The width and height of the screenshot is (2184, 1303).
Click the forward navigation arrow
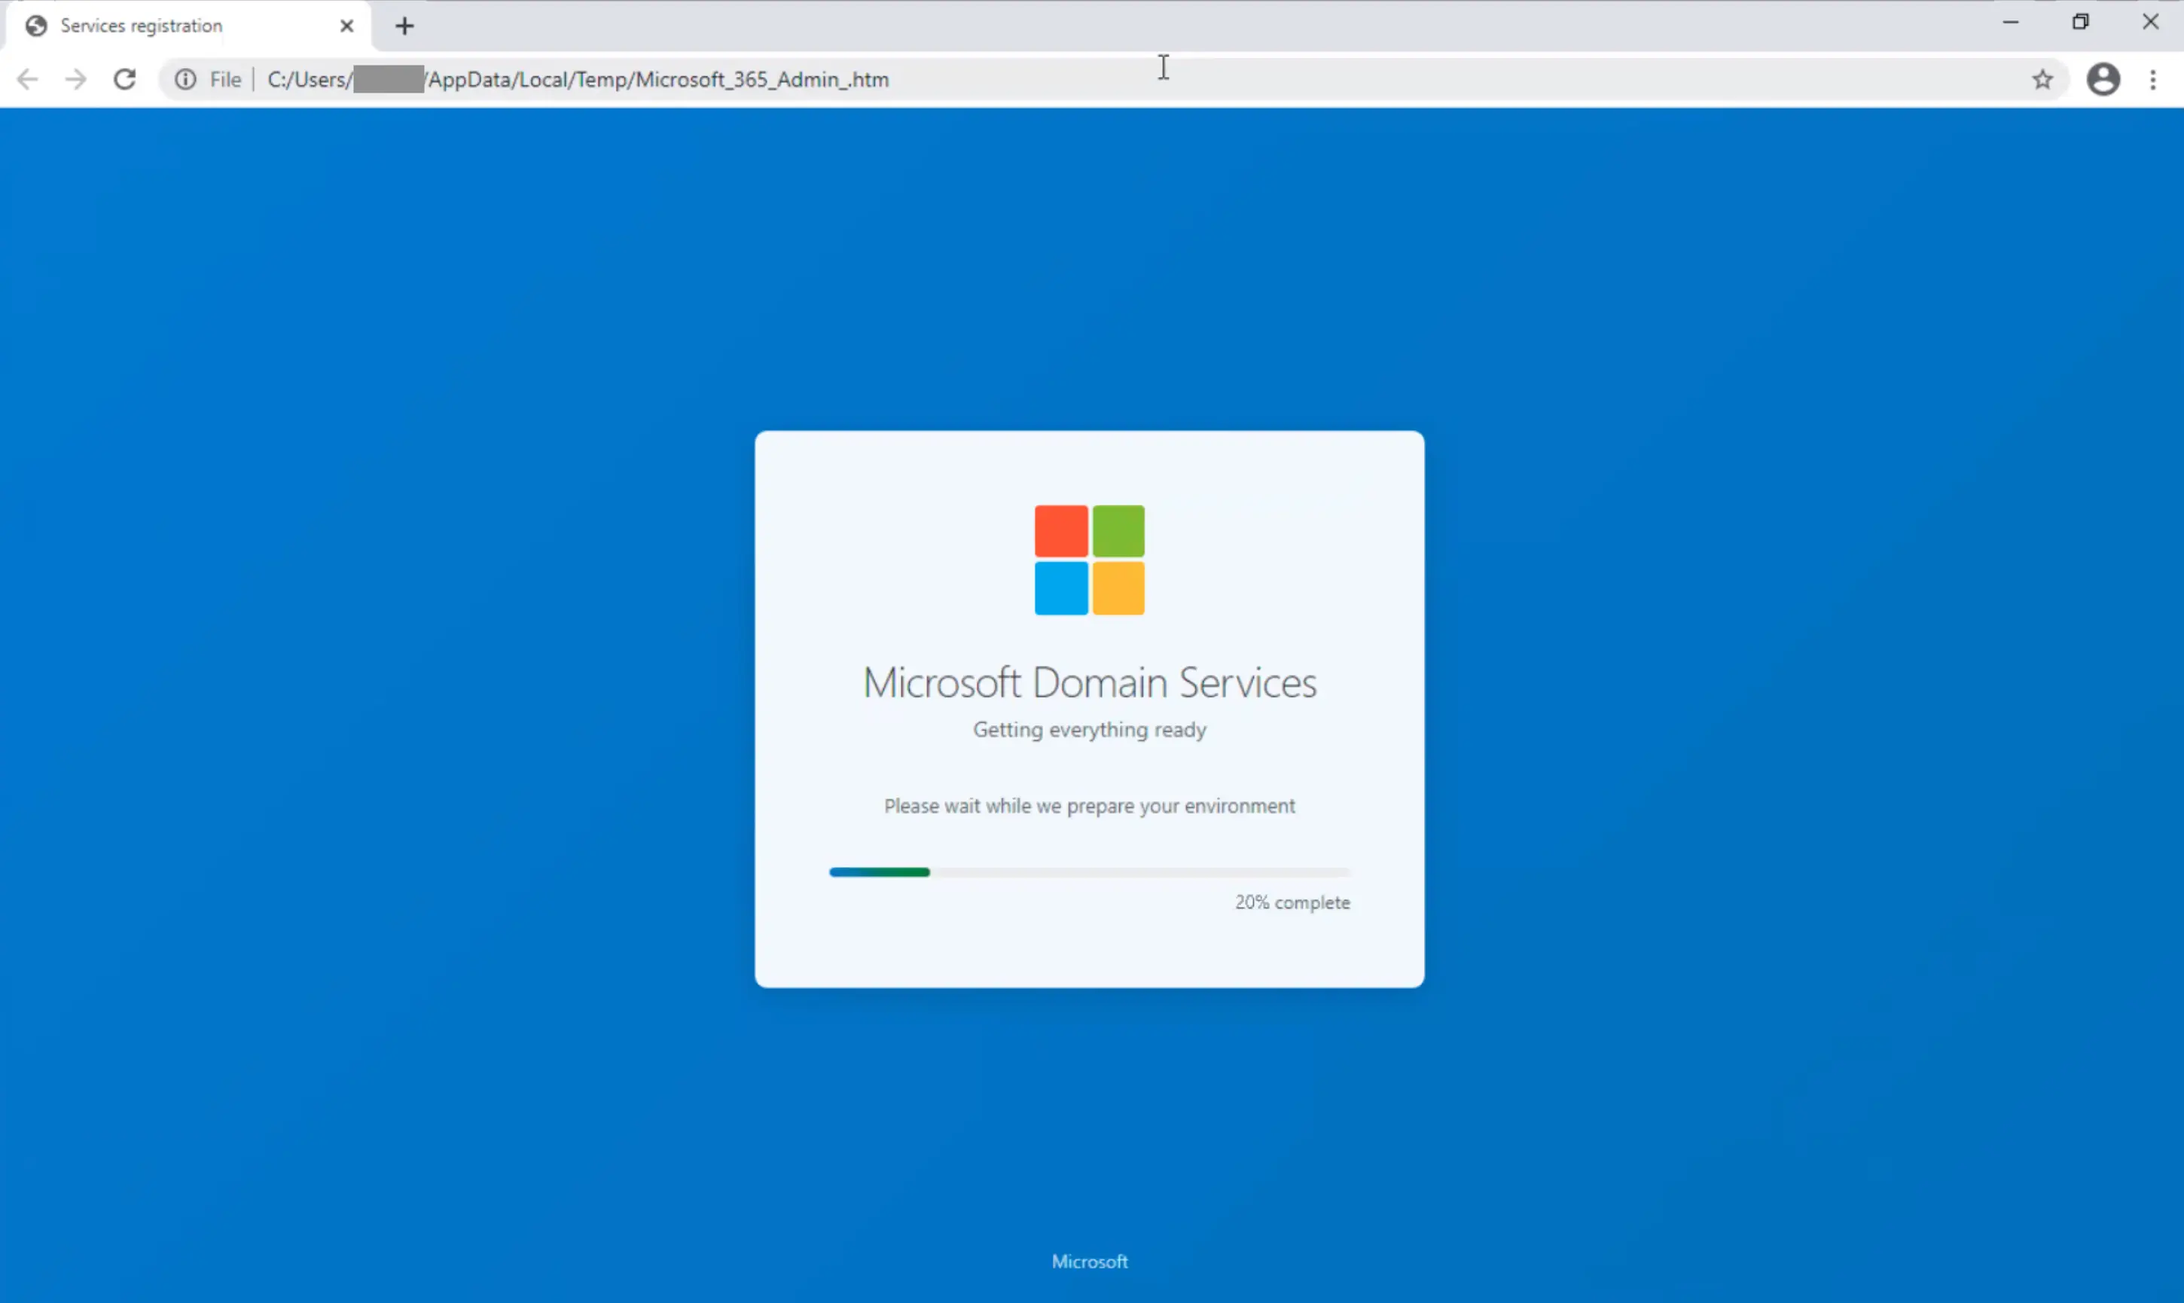pos(75,79)
